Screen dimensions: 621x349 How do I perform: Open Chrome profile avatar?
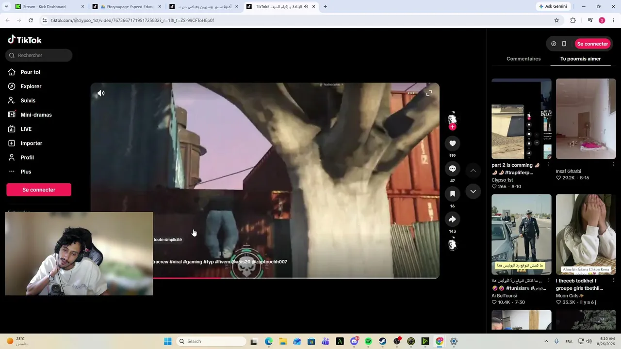click(602, 20)
